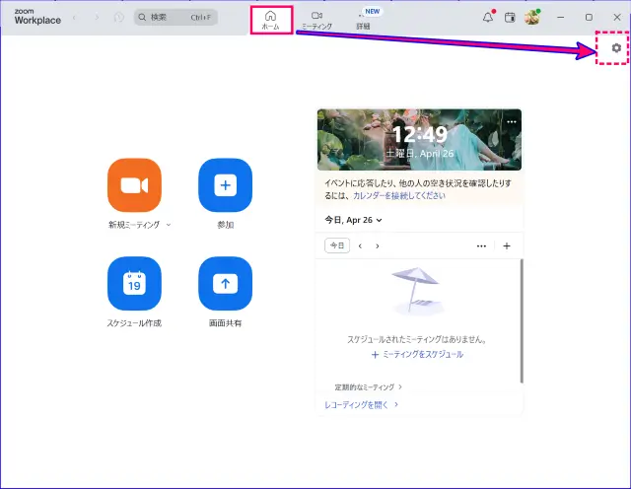Open the profile avatar menu

(x=532, y=17)
